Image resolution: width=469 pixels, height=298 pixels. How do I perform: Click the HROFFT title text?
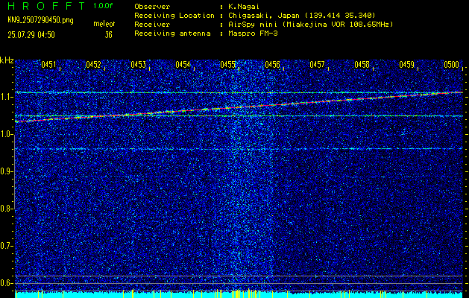click(46, 6)
